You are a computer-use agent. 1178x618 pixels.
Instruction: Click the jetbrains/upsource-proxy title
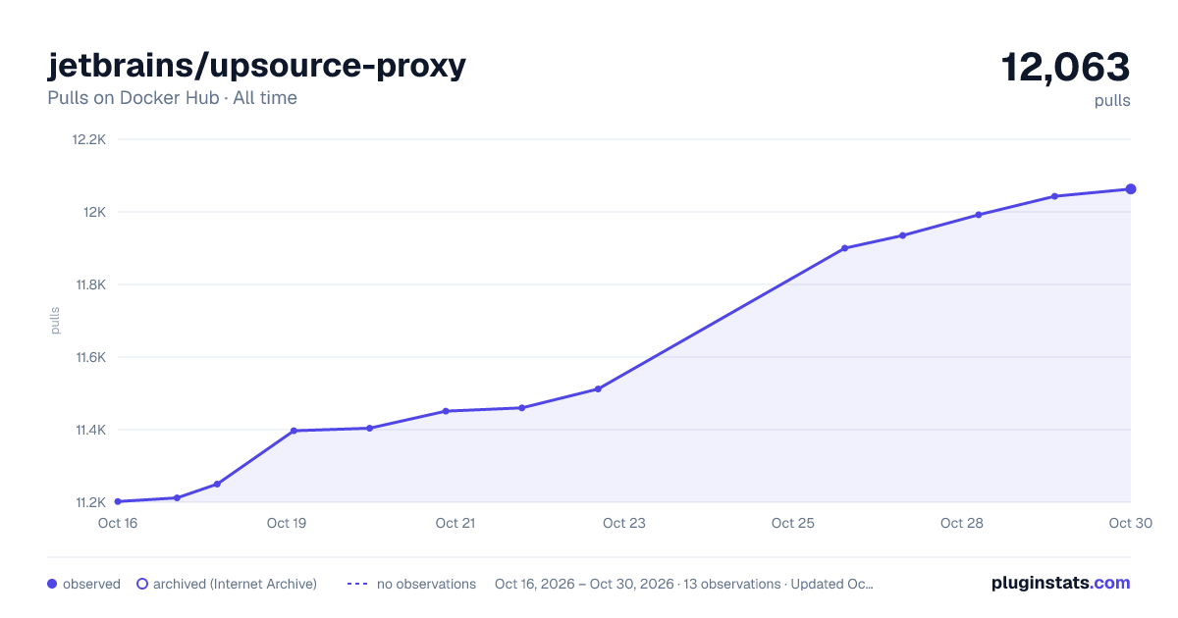click(256, 66)
